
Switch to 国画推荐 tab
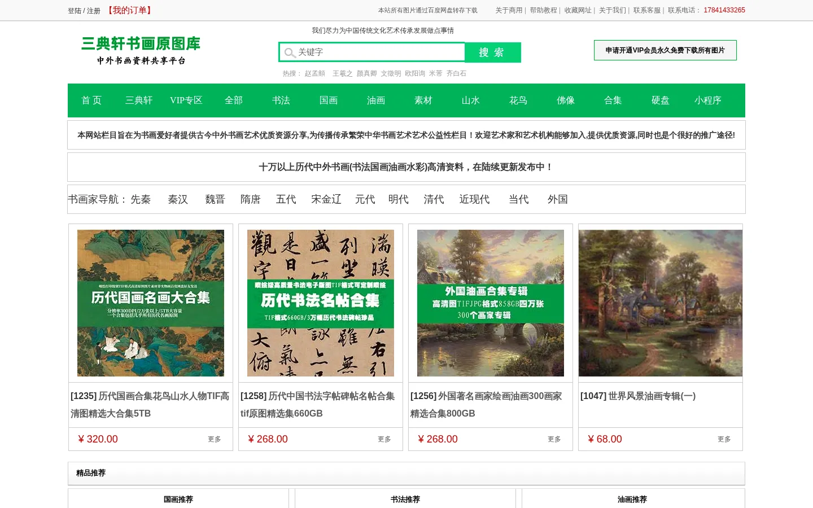coord(178,499)
